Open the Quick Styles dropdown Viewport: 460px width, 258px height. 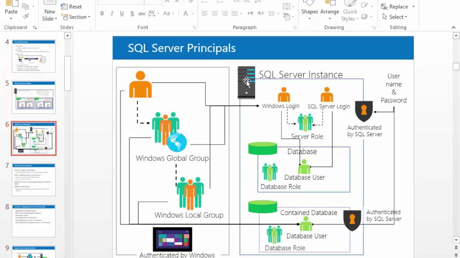pyautogui.click(x=358, y=19)
